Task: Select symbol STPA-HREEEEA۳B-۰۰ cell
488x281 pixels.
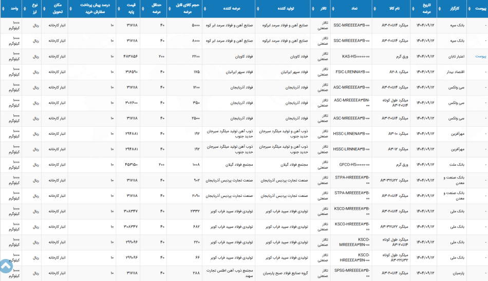Action: tap(351, 180)
